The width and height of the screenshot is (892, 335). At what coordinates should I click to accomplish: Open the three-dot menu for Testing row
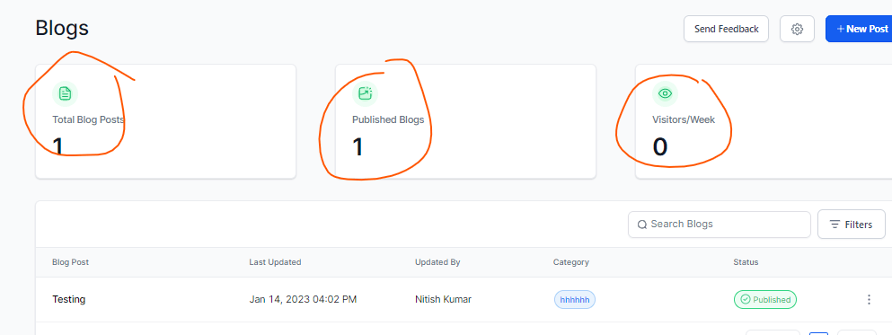point(869,299)
